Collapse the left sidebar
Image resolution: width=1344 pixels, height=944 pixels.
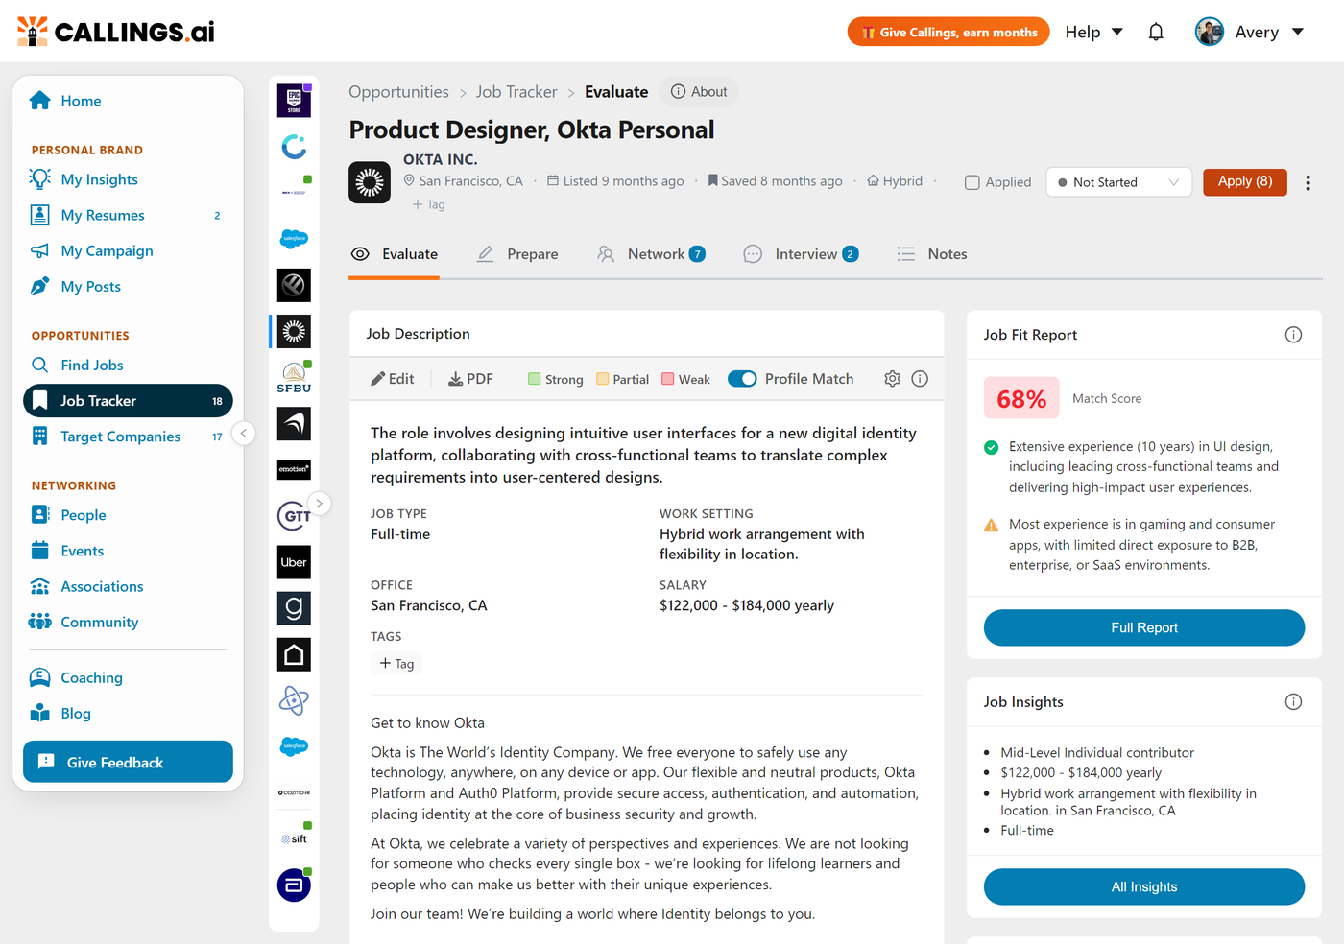click(244, 434)
